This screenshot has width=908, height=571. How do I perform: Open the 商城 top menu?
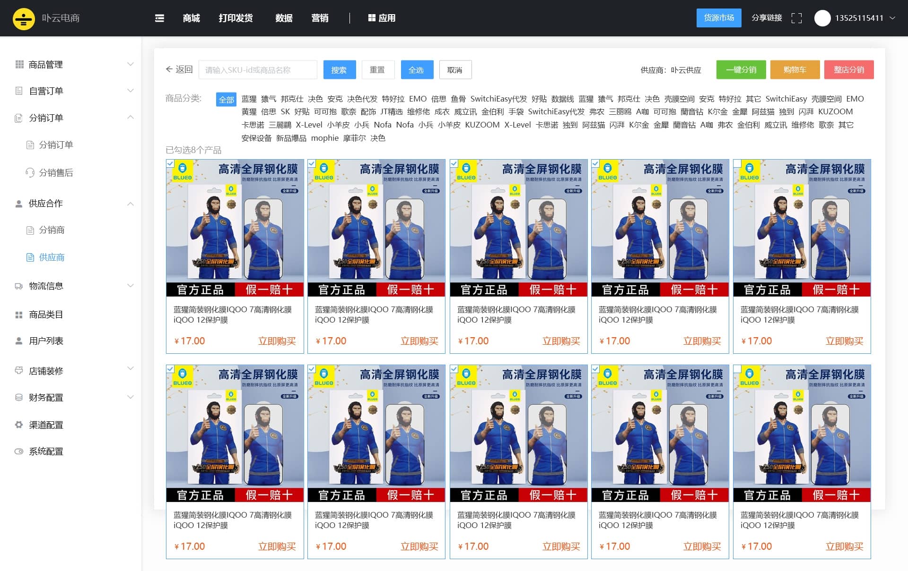point(191,18)
